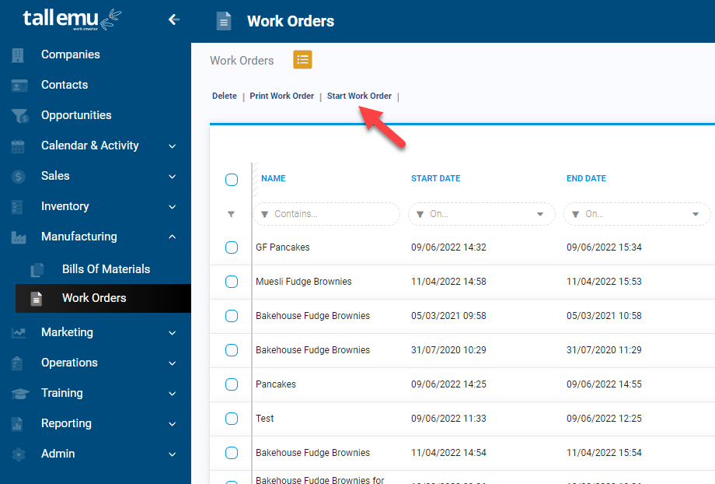
Task: Click the yellow list view icon
Action: point(302,60)
